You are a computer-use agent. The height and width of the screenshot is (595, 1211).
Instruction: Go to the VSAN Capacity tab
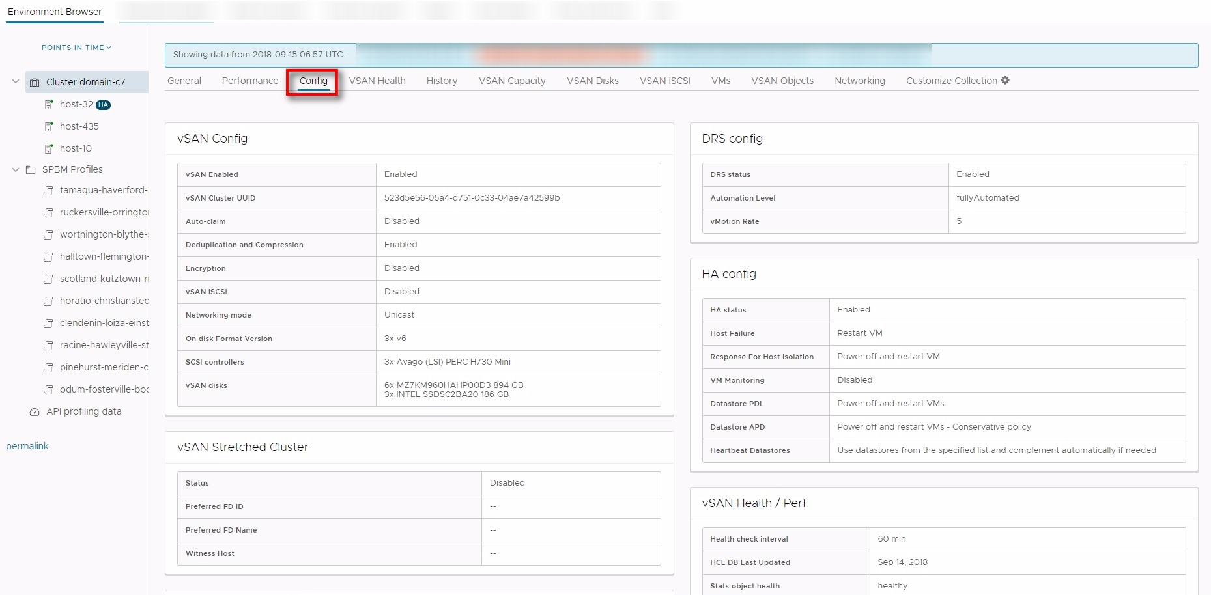512,81
